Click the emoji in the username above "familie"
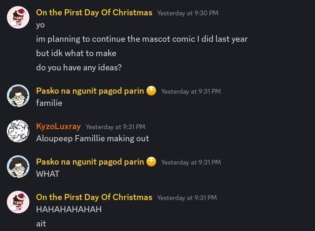Screen dimensions: 315x231 (151, 91)
